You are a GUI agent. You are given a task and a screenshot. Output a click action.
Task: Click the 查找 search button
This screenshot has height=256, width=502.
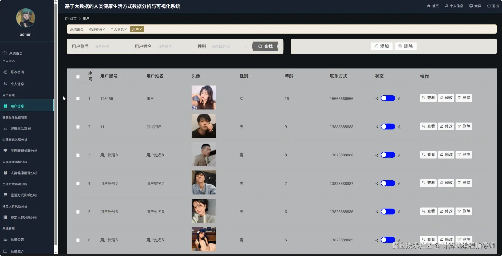(265, 46)
